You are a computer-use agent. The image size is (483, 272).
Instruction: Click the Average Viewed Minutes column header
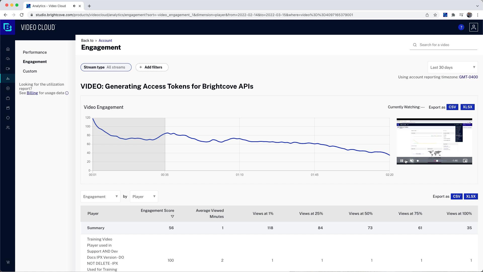210,214
